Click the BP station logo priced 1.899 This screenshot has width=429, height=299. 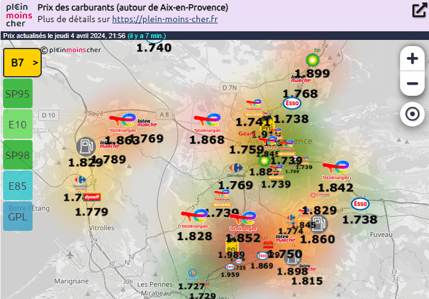tap(313, 59)
